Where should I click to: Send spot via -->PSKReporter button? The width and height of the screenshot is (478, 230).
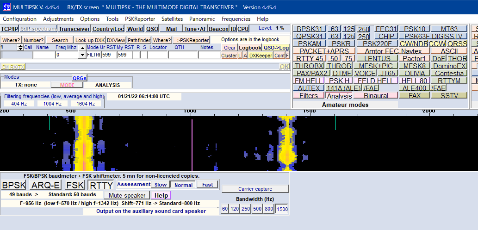(191, 40)
